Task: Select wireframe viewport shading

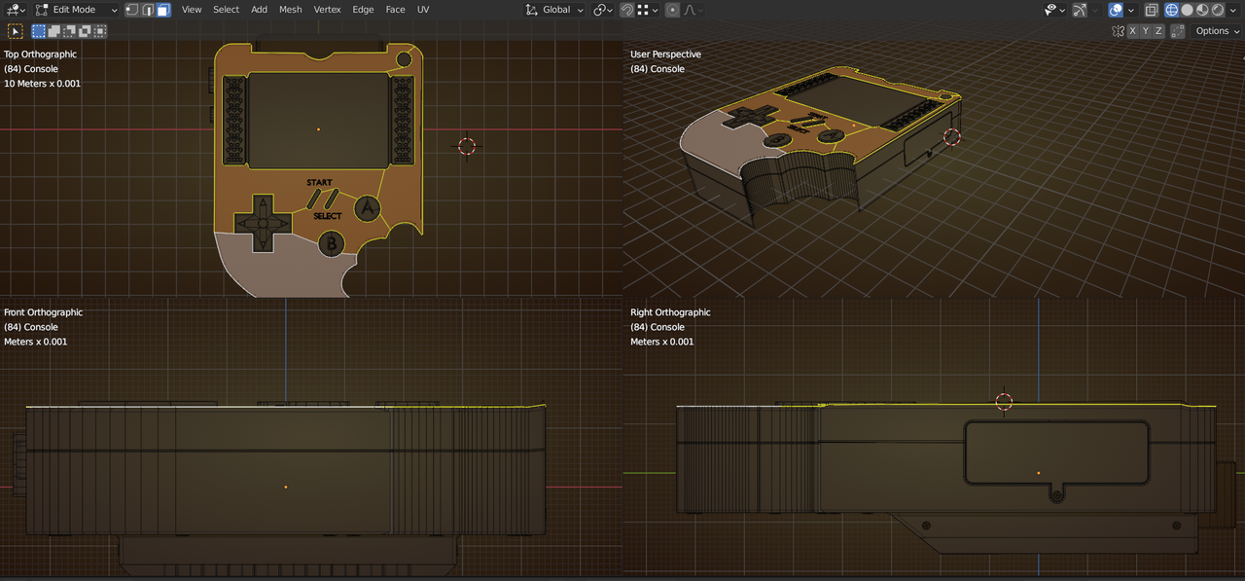Action: [x=1172, y=10]
